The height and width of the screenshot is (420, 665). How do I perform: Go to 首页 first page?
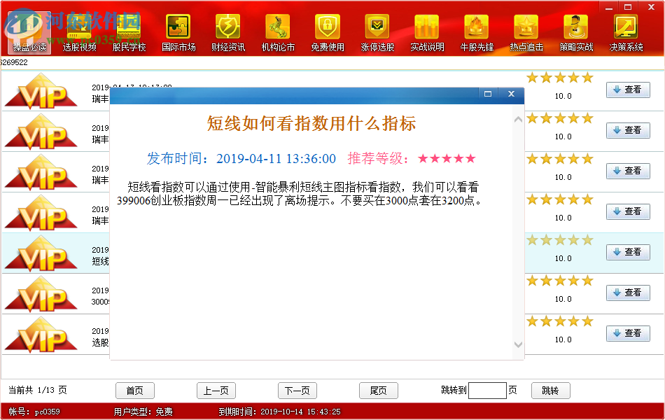pos(134,391)
